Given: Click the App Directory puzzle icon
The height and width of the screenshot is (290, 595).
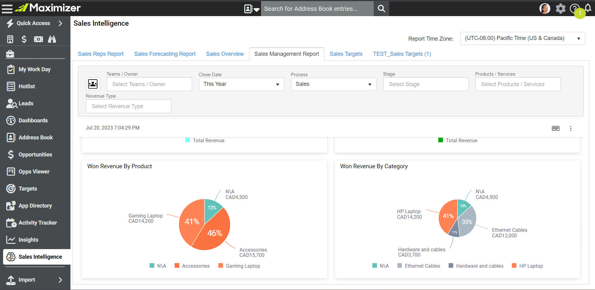Looking at the screenshot, I should click(x=11, y=205).
